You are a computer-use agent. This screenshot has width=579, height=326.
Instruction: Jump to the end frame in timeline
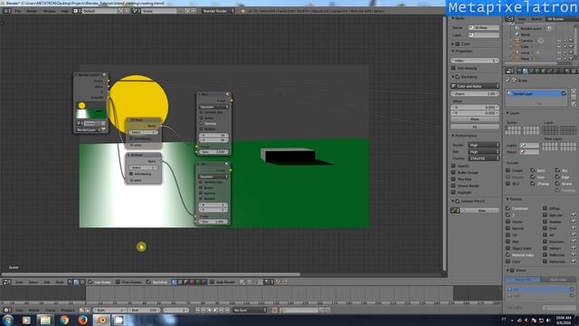click(x=227, y=310)
